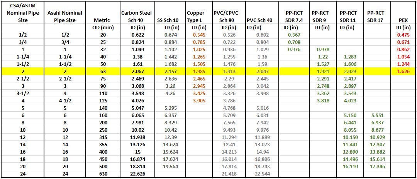
Task: Select the orange copper value 3.905
Action: [x=199, y=101]
